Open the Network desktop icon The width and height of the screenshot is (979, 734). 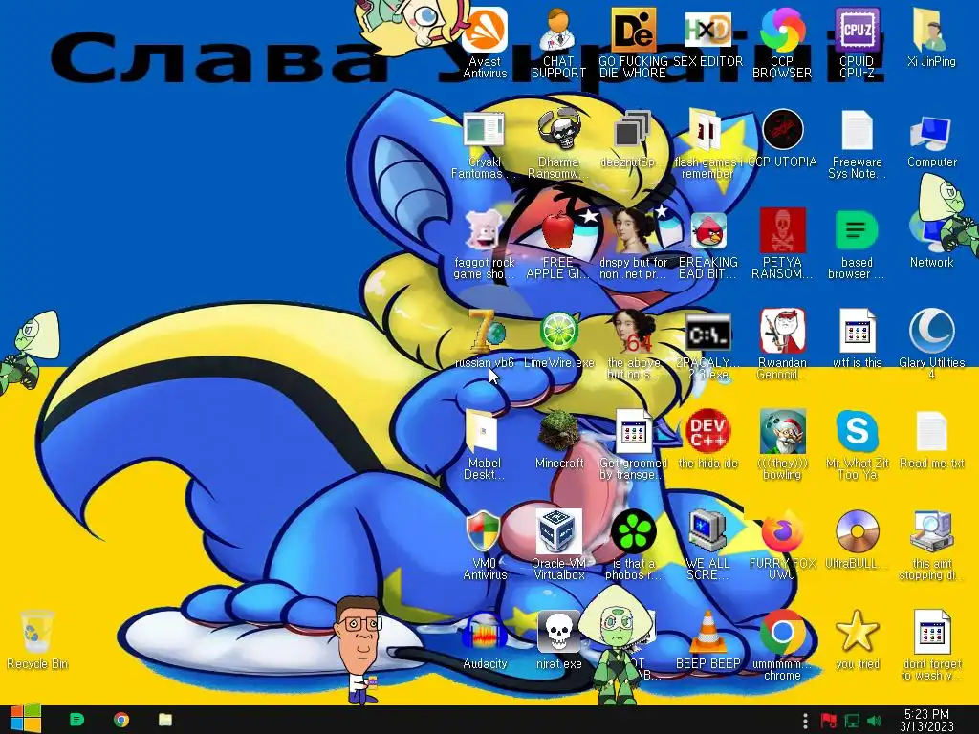click(x=931, y=240)
